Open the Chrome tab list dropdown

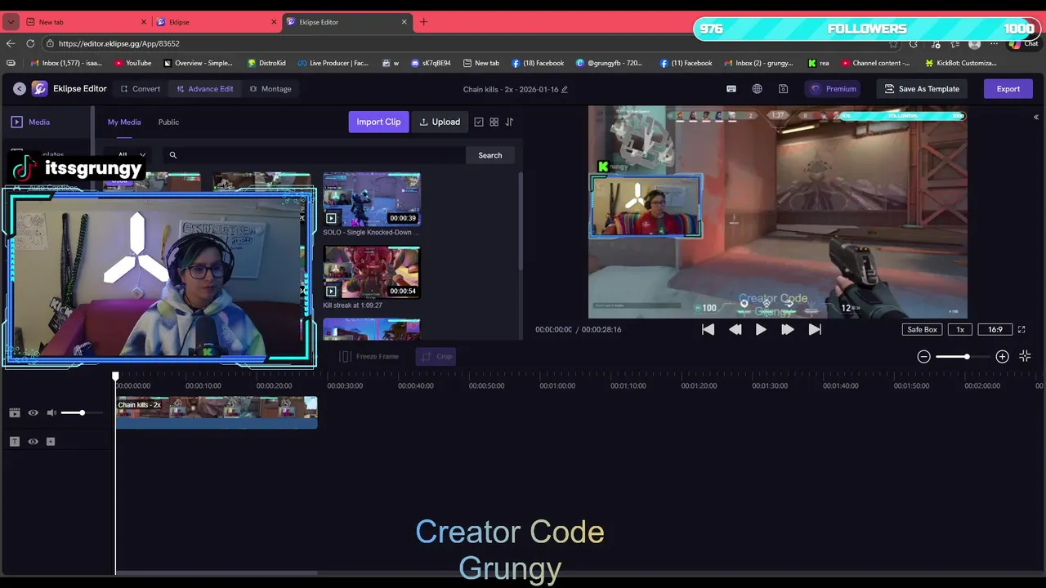tap(11, 22)
